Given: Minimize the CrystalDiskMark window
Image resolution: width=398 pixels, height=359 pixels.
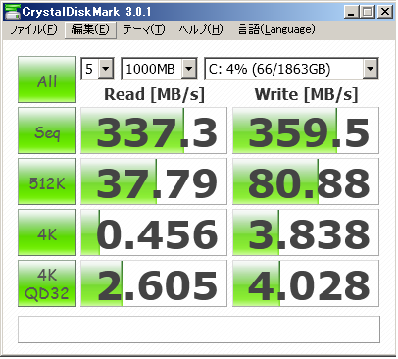Looking at the screenshot, I should pos(352,12).
